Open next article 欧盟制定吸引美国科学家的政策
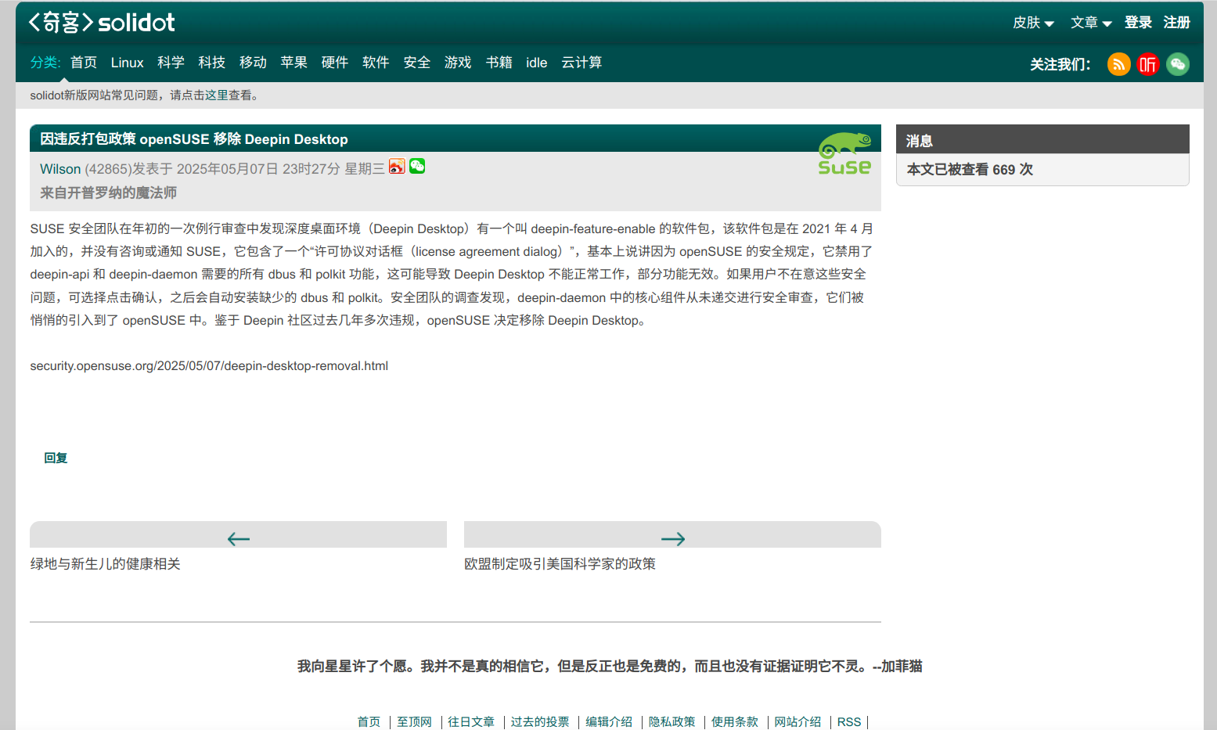Viewport: 1217px width, 730px height. tap(560, 563)
